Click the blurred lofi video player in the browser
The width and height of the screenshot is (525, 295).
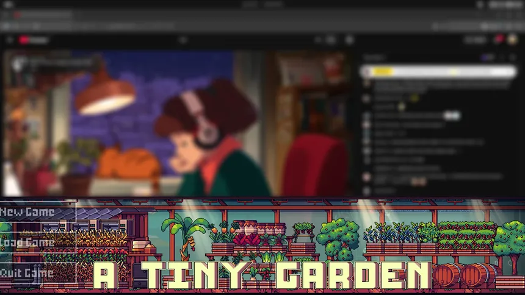click(178, 123)
